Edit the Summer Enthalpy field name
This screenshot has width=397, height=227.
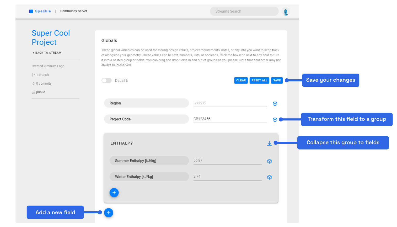(x=149, y=161)
